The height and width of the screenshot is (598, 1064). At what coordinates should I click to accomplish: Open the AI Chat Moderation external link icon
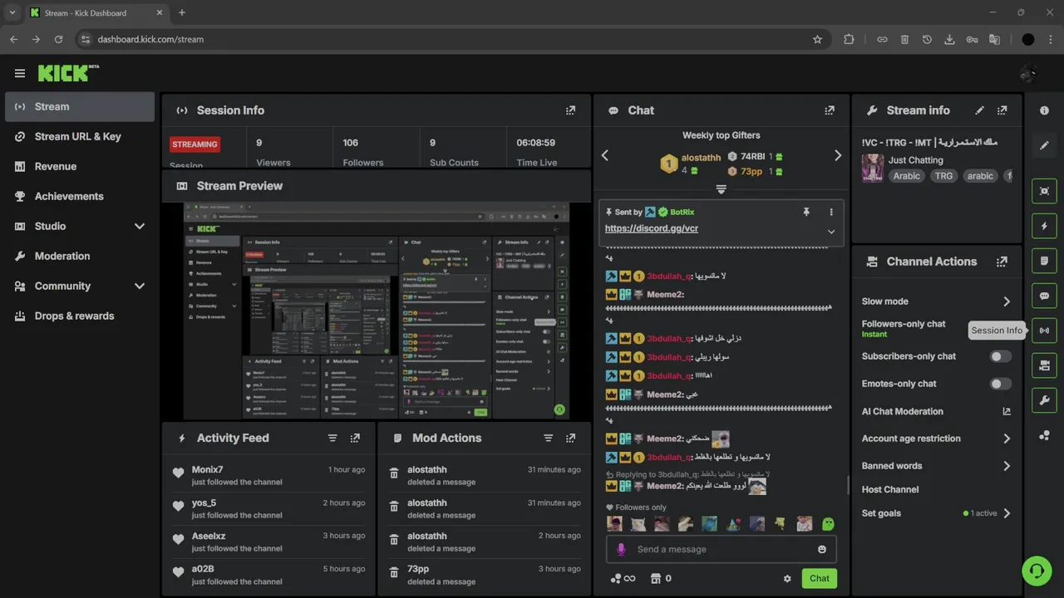(x=1007, y=411)
